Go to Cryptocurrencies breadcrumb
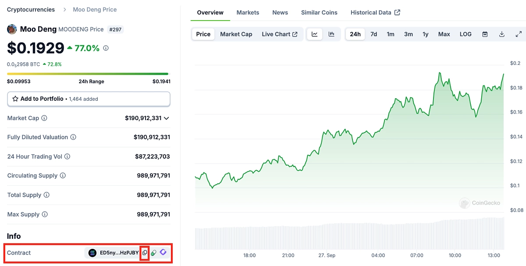Viewport: 526px width, 266px height. tap(31, 10)
